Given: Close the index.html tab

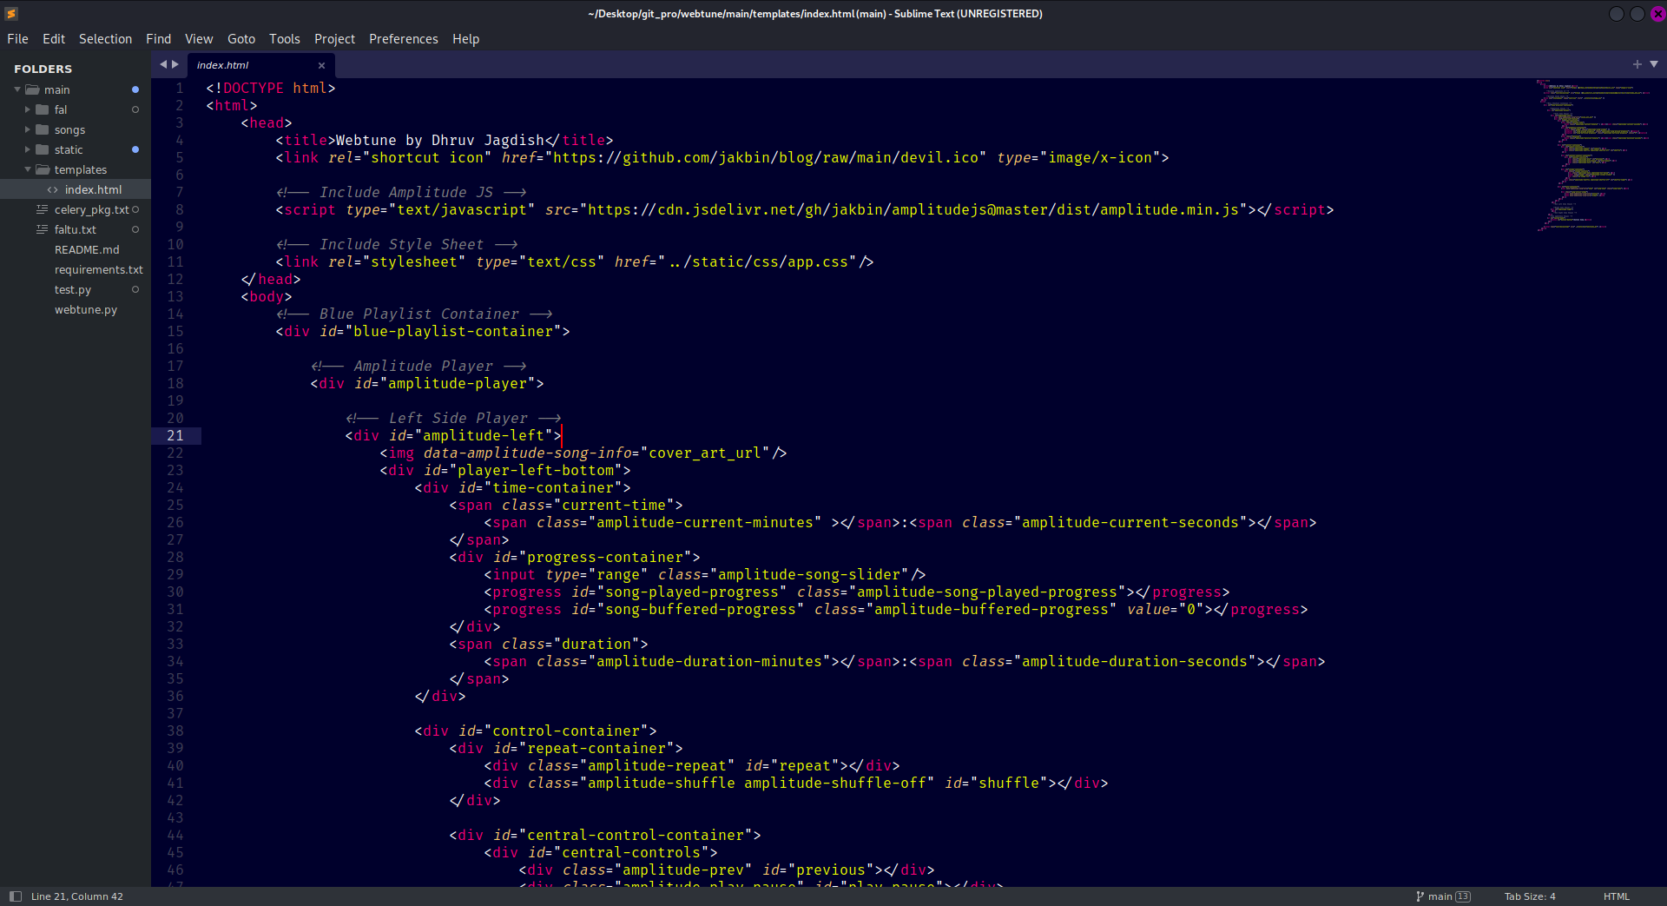Looking at the screenshot, I should [321, 65].
